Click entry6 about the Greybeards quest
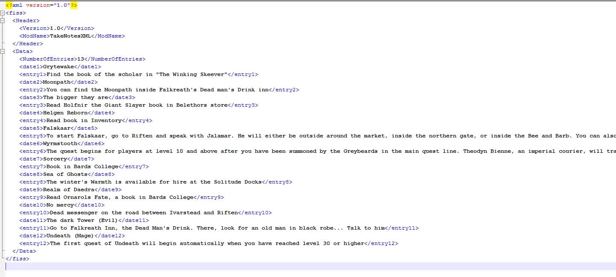The image size is (616, 277). point(318,151)
